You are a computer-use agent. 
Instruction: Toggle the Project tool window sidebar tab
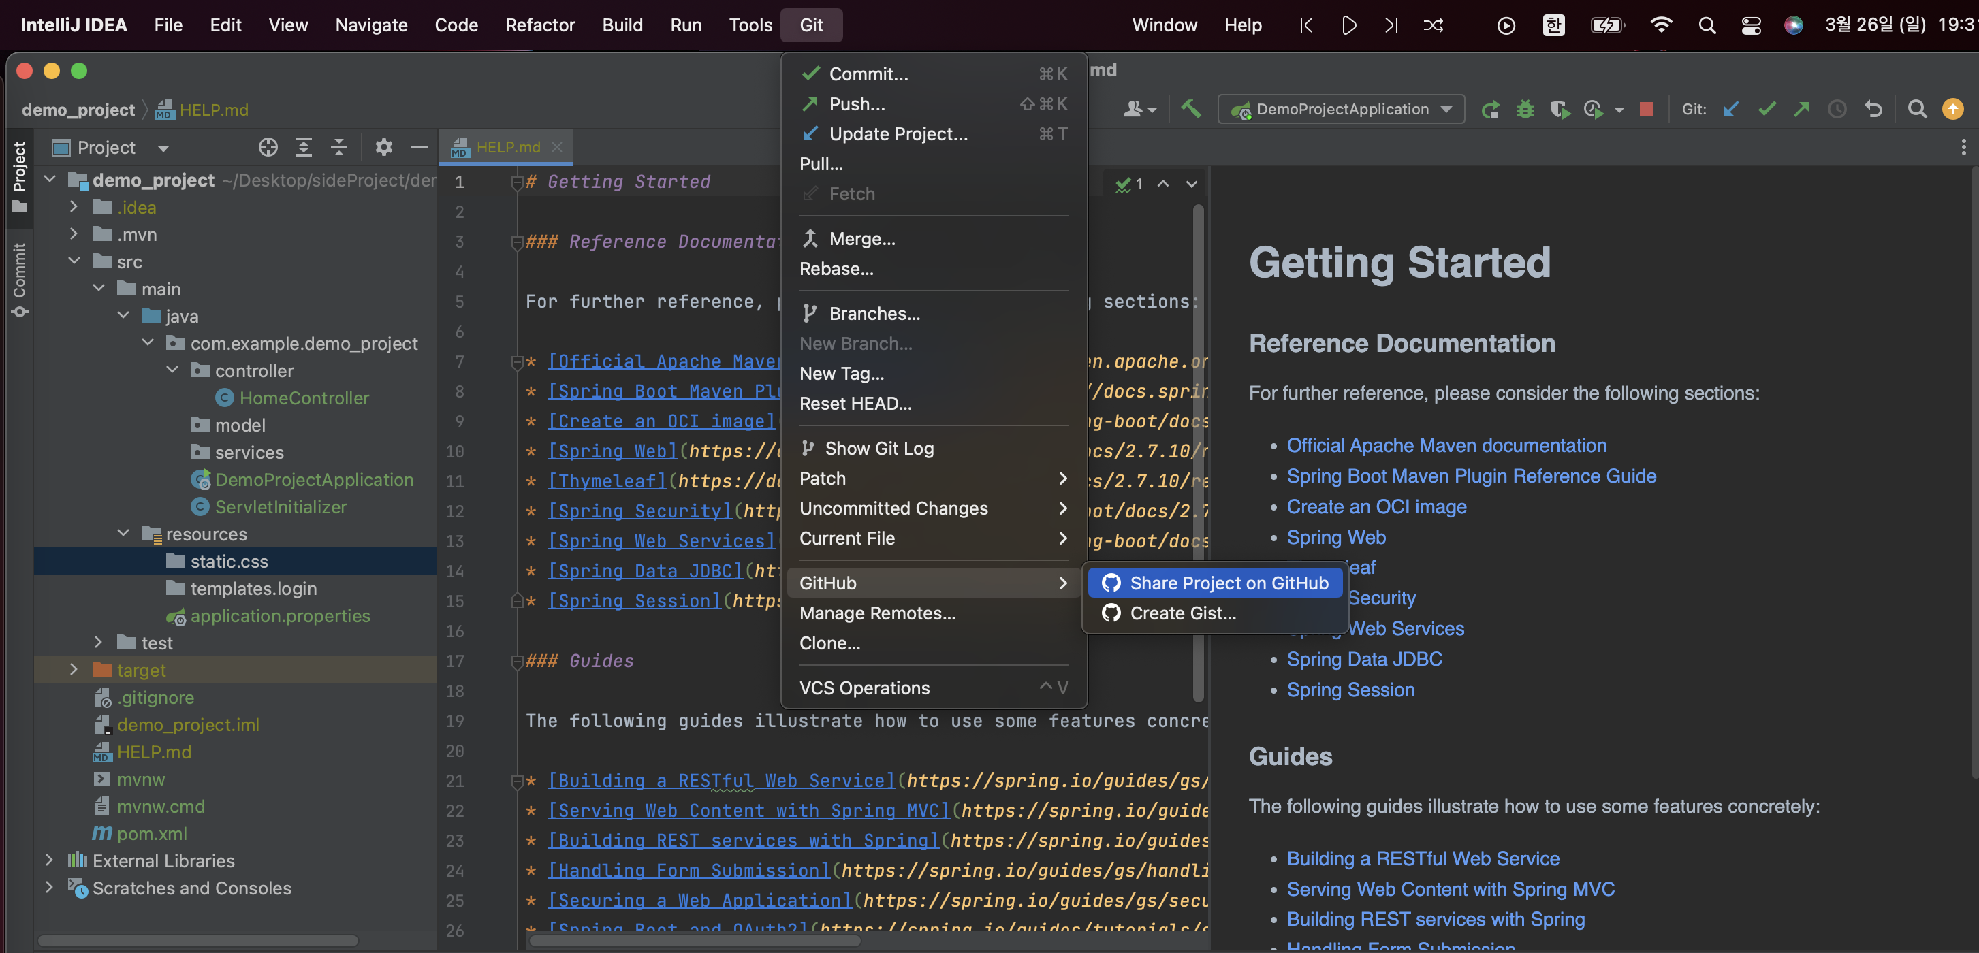point(19,176)
